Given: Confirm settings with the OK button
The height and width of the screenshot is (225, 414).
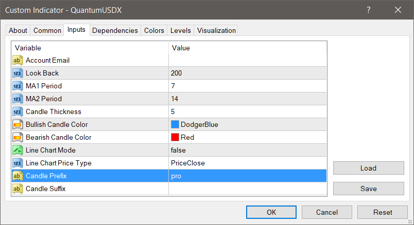Looking at the screenshot, I should click(271, 212).
